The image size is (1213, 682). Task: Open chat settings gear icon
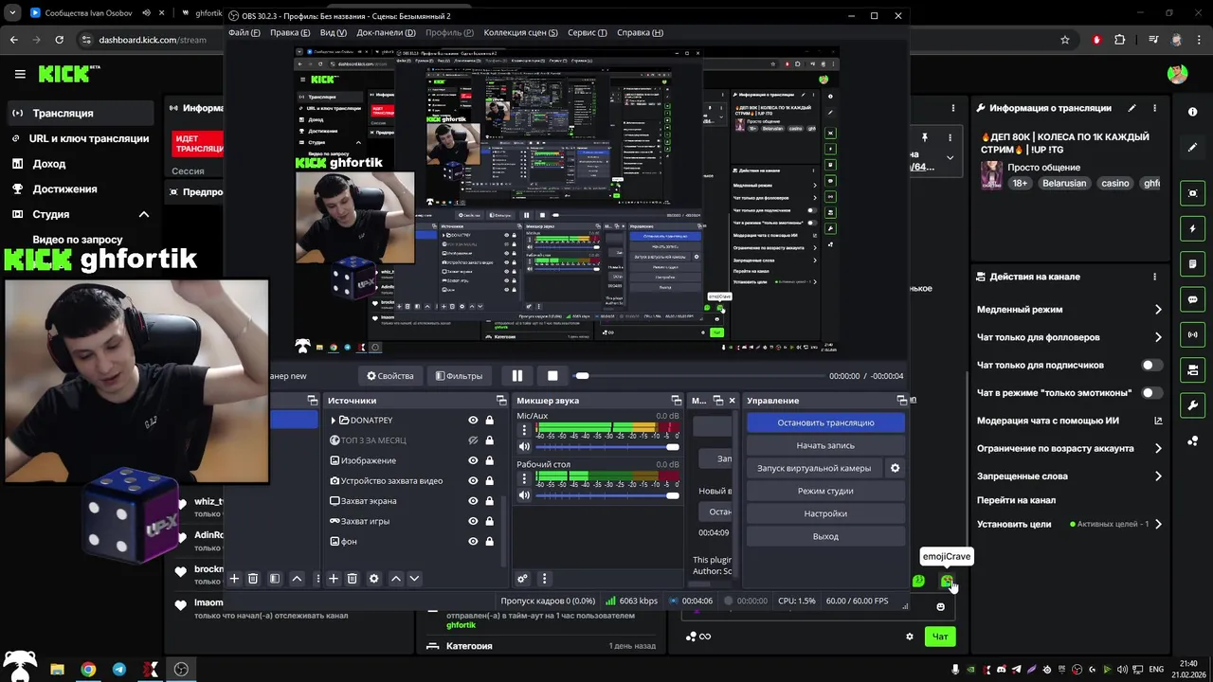coord(910,637)
